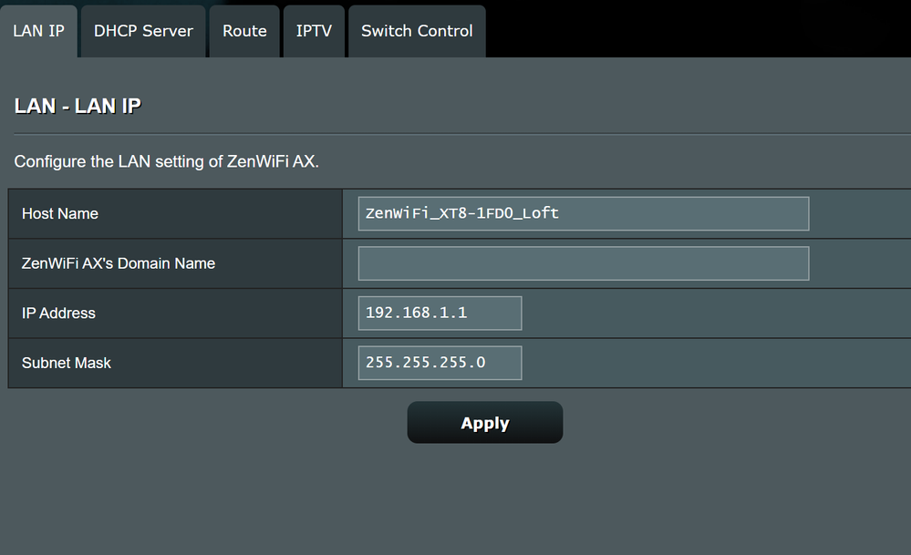Click the empty Domain Name text box
This screenshot has width=911, height=555.
583,263
